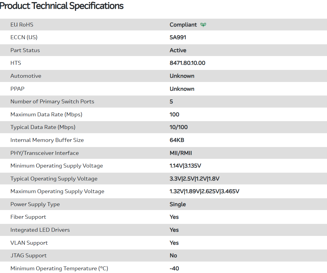Click the Product Technical Specifications heading
327x273 pixels.
click(62, 6)
